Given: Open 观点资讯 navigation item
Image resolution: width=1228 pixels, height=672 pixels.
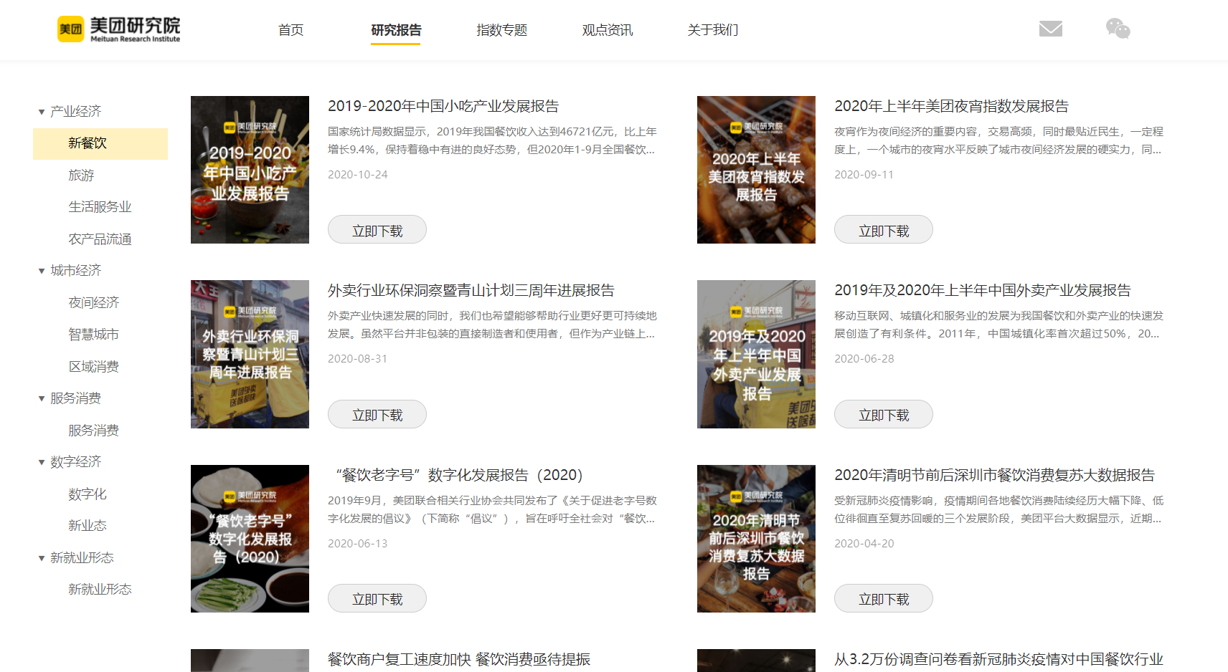Looking at the screenshot, I should pyautogui.click(x=607, y=30).
